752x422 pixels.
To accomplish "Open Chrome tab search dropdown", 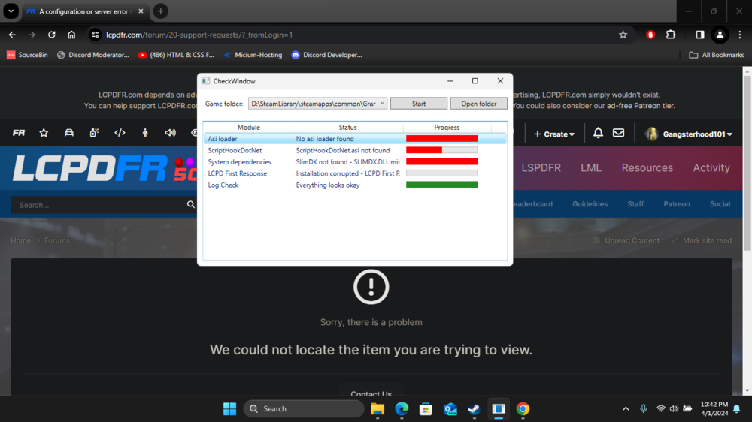I will pos(11,11).
